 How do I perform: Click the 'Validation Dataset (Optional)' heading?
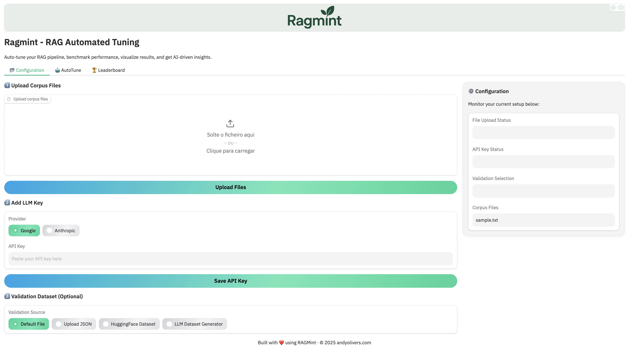coord(47,297)
